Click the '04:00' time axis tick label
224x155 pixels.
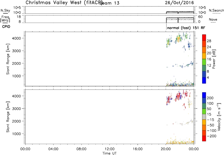53,149
